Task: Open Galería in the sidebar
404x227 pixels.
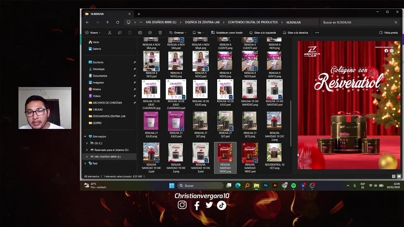Action: 97,49
